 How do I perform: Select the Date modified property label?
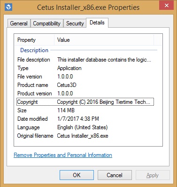[x=32, y=119]
